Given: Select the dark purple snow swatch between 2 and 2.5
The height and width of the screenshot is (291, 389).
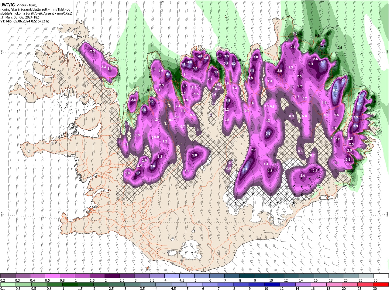Looking at the screenshot, I should pyautogui.click(x=112, y=276).
